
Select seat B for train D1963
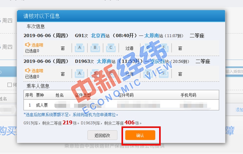click(x=95, y=73)
